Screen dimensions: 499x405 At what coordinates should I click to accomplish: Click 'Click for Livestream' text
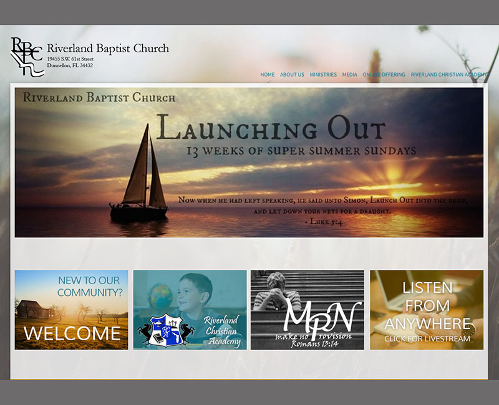click(x=427, y=339)
